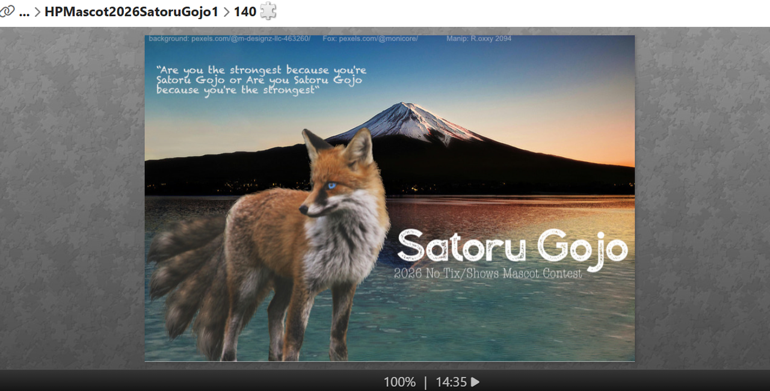The height and width of the screenshot is (391, 770).
Task: Click the 14:35 timer text
Action: point(451,382)
